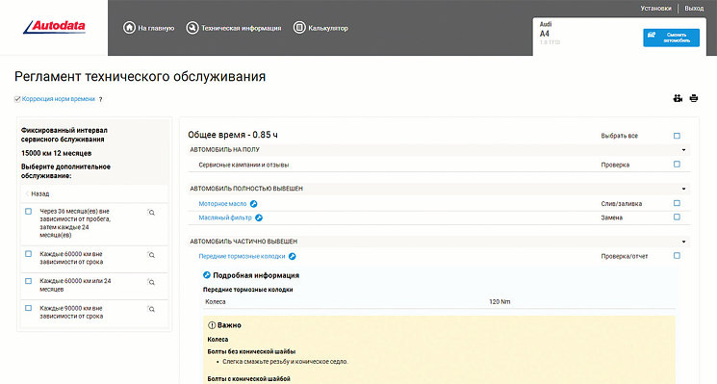This screenshot has width=717, height=384.
Task: Click the Калькулятор circle icon
Action: pos(299,28)
